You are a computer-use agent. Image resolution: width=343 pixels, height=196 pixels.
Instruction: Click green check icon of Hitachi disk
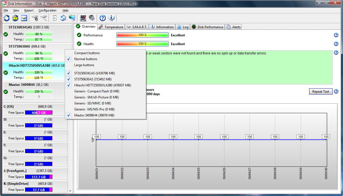point(5,72)
